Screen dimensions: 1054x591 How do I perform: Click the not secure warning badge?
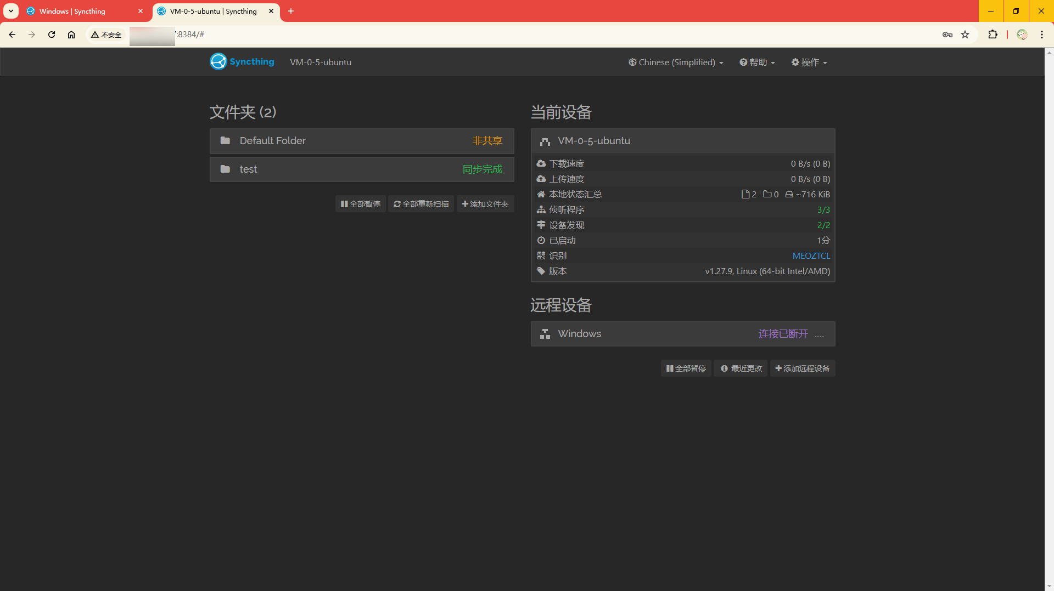[x=106, y=35]
